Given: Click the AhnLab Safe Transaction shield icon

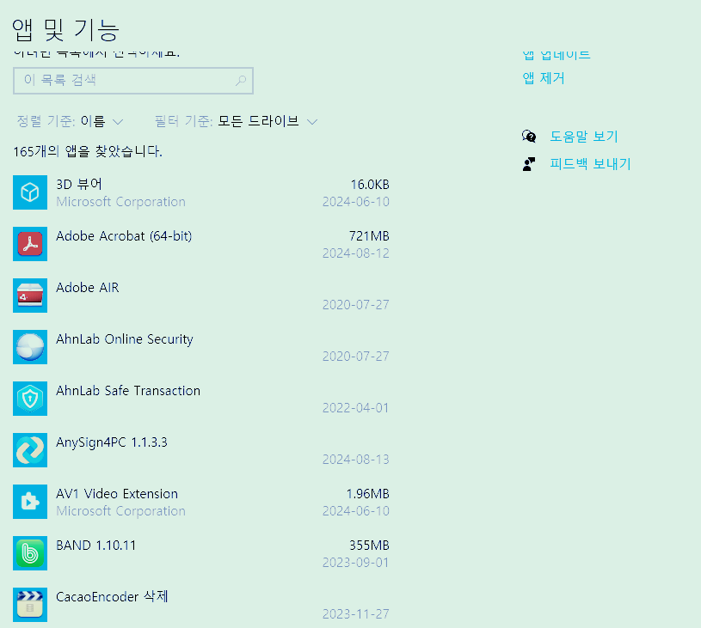Looking at the screenshot, I should coord(30,399).
